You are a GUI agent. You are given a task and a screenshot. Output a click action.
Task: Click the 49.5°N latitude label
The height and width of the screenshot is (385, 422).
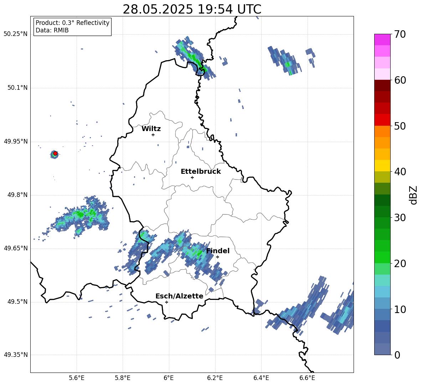click(x=17, y=302)
